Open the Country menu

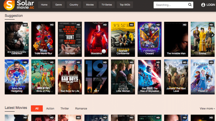point(74,5)
